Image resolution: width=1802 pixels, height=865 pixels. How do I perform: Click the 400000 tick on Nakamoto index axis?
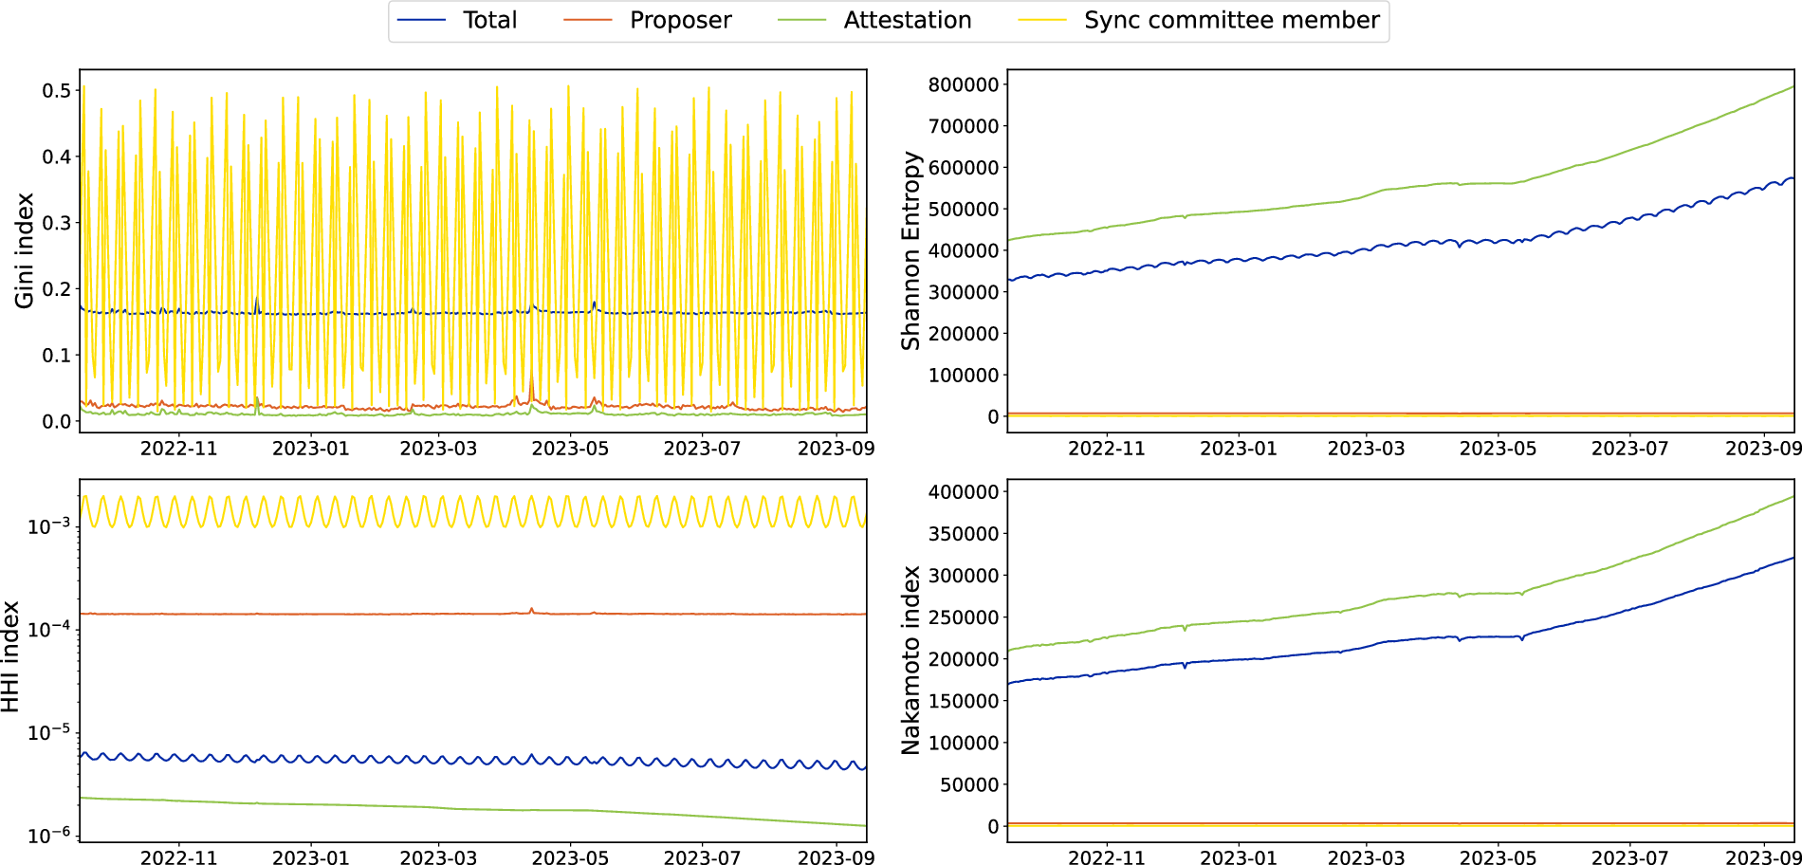click(x=964, y=492)
